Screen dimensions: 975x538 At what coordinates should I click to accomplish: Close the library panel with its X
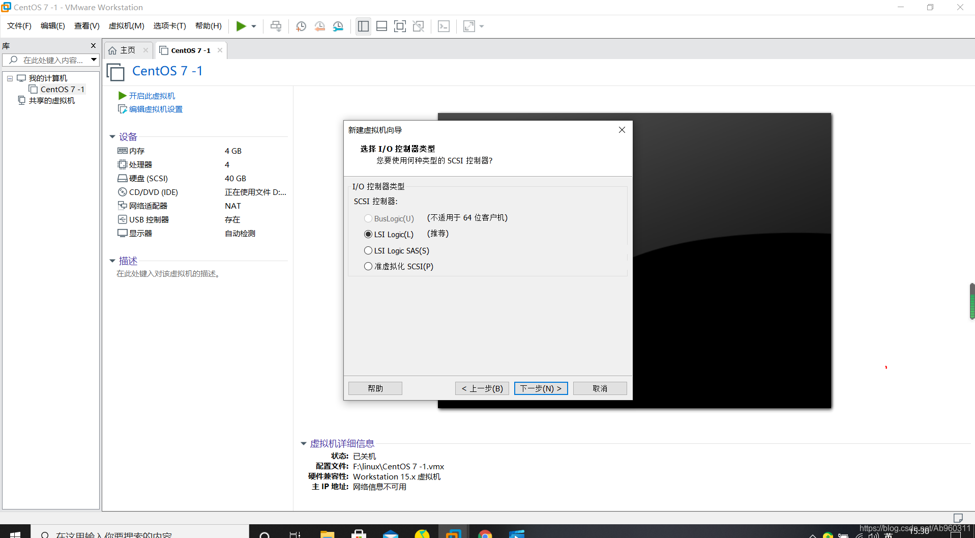(x=93, y=45)
